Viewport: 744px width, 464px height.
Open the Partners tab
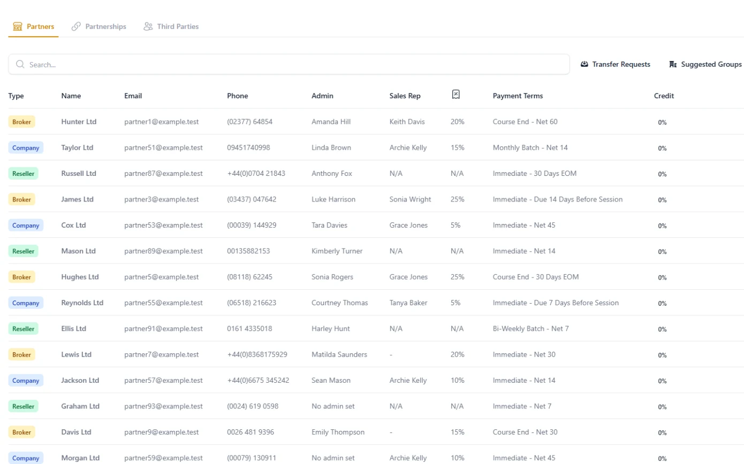[x=33, y=26]
